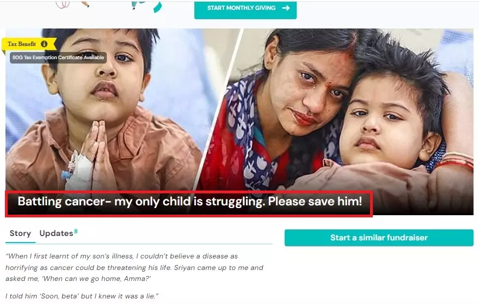Click the 80G Tax Exemption Certificate tooltip
479x305 pixels.
pyautogui.click(x=58, y=57)
